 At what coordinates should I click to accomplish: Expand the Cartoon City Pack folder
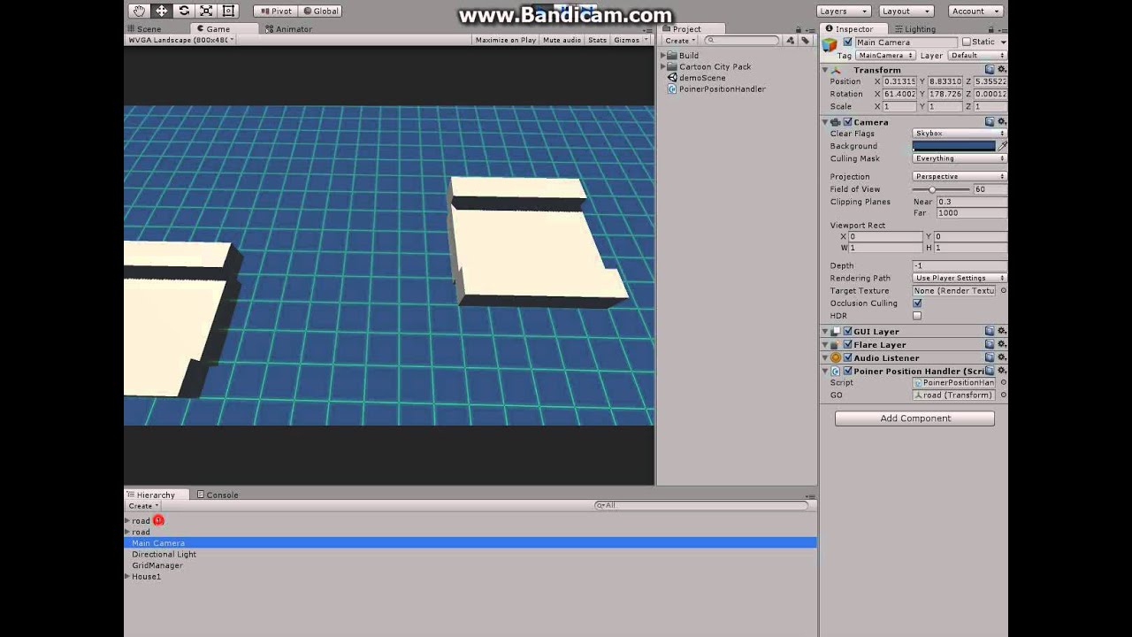[x=662, y=66]
